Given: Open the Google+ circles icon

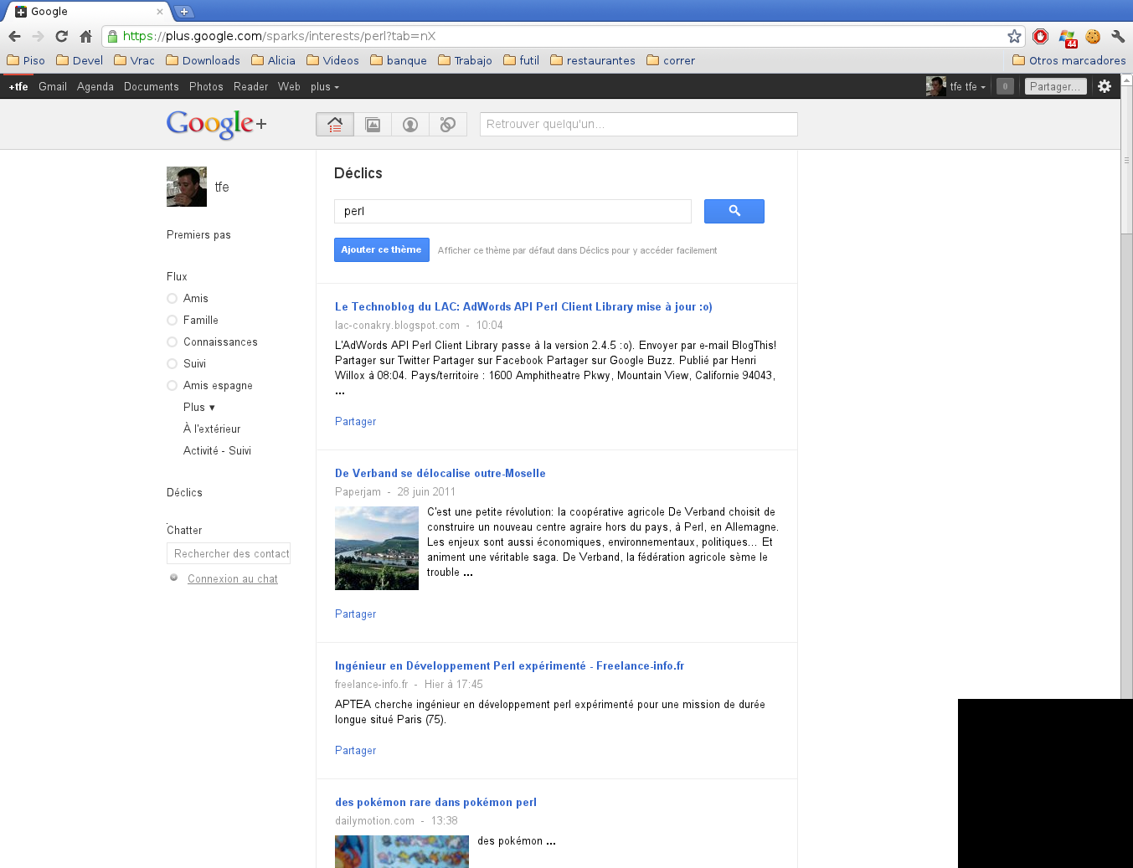Looking at the screenshot, I should 448,125.
